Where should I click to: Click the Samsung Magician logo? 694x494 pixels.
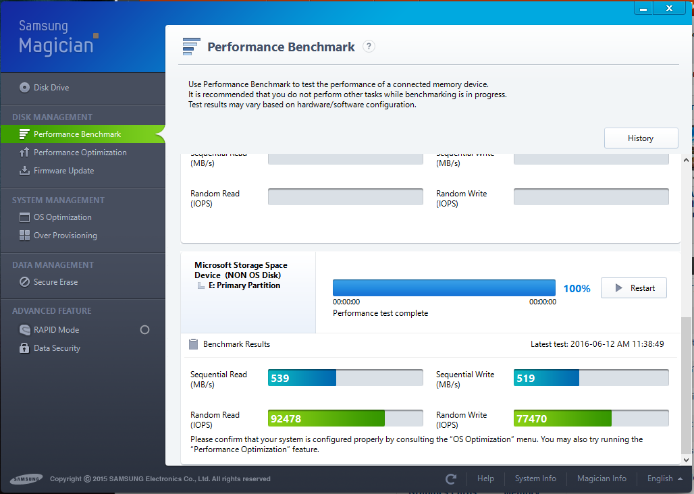pyautogui.click(x=58, y=38)
